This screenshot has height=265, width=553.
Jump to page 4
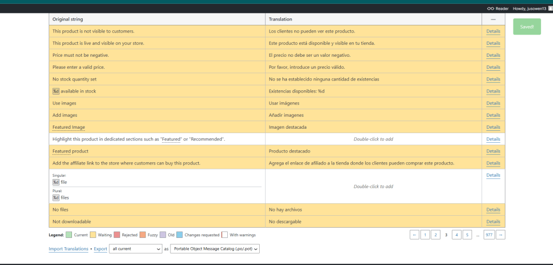(457, 235)
